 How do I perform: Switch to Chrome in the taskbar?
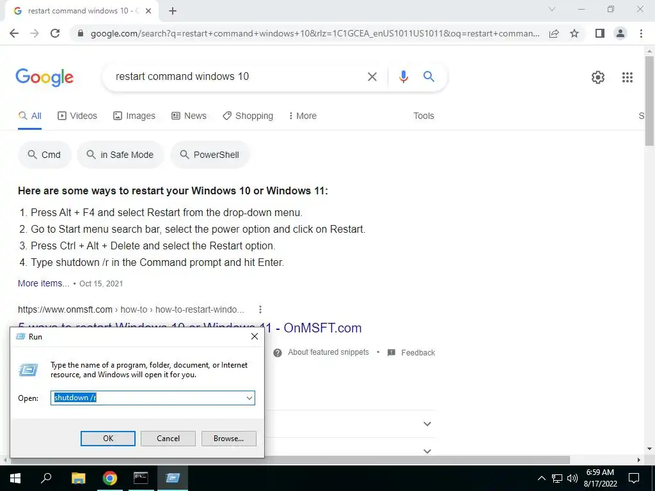coord(110,478)
